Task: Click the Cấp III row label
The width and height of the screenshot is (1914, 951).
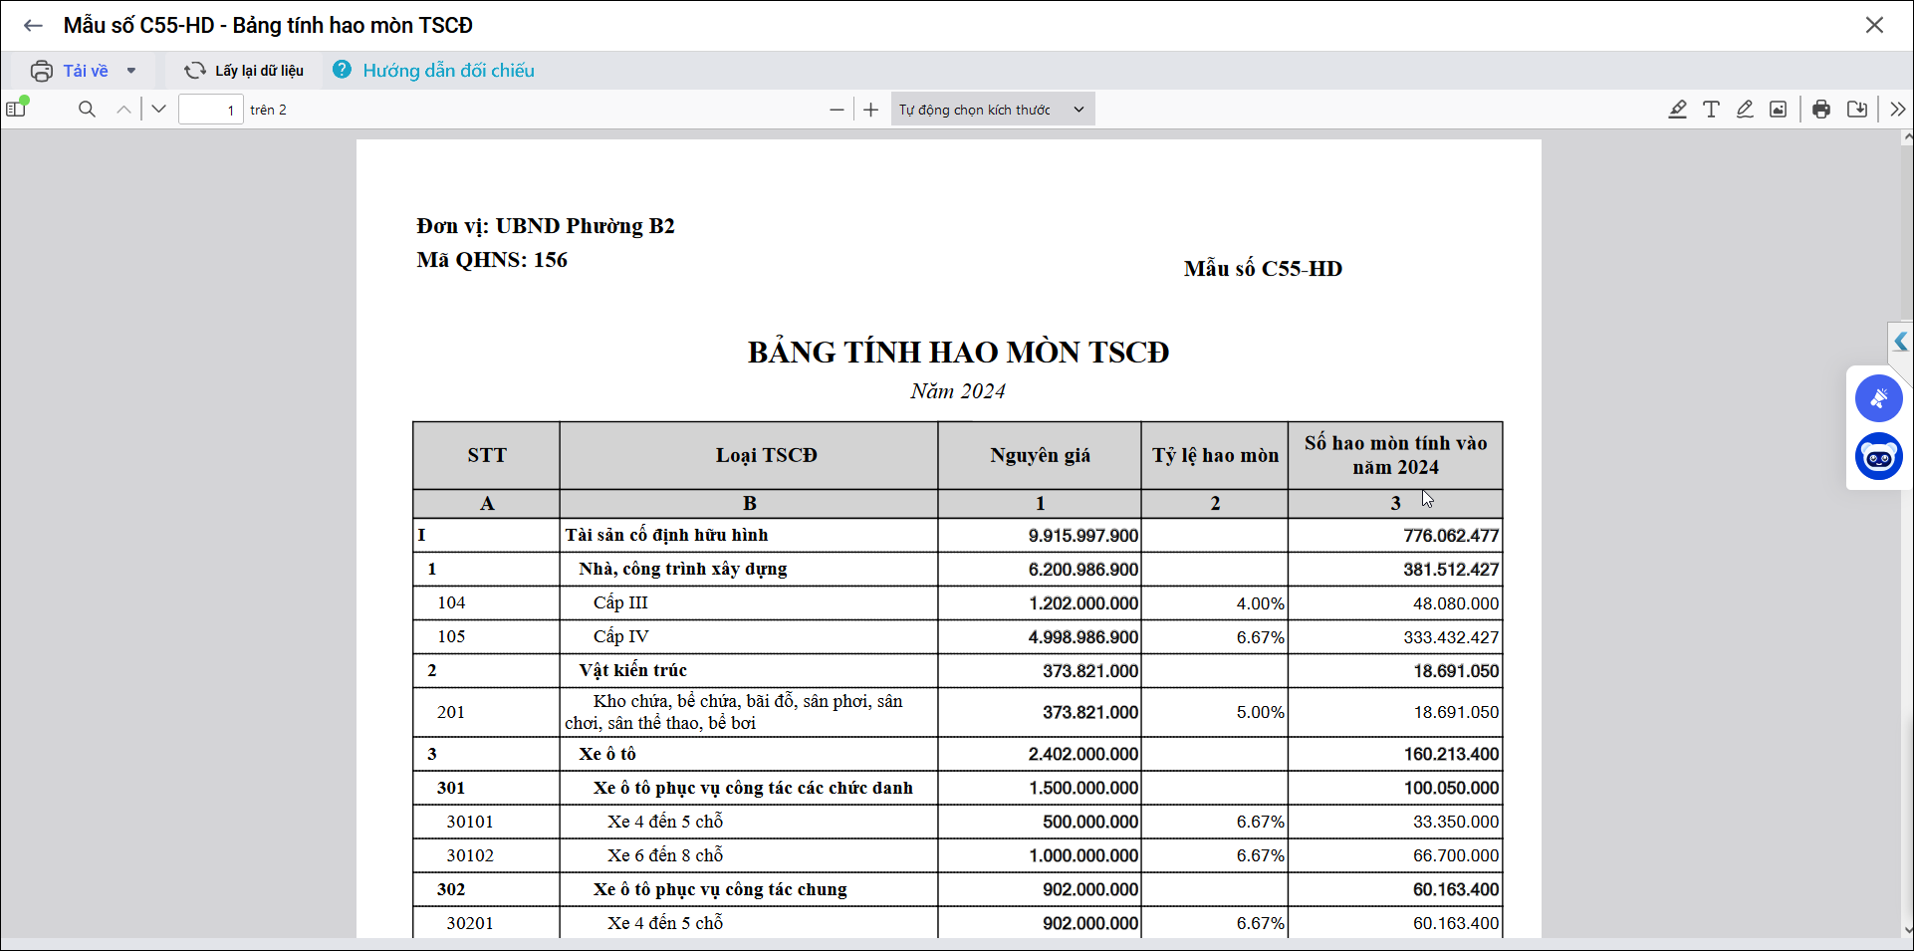Action: click(620, 602)
